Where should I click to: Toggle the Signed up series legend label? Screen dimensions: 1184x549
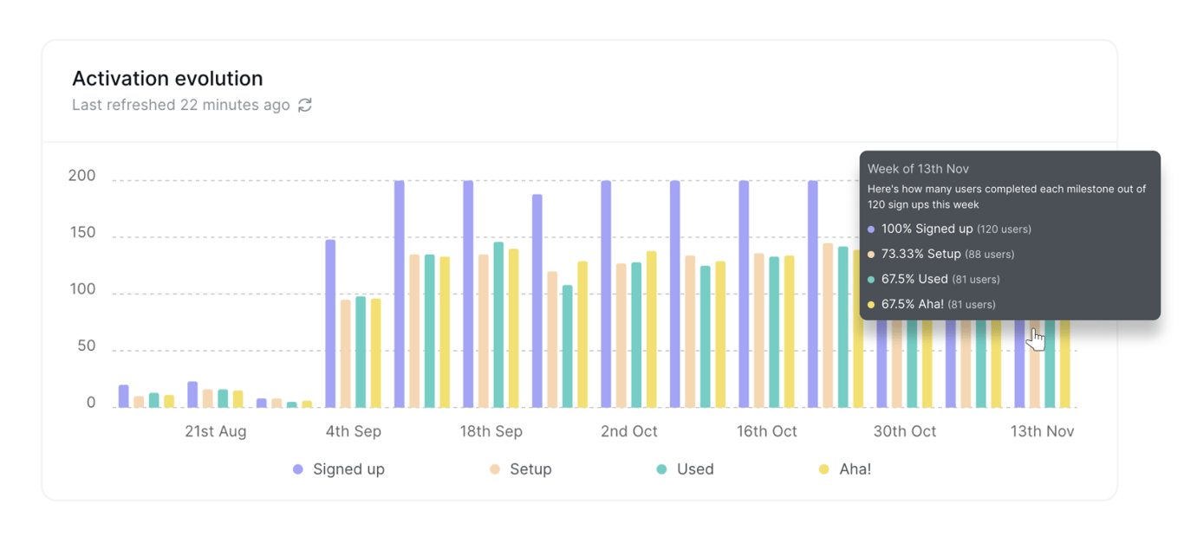click(348, 469)
